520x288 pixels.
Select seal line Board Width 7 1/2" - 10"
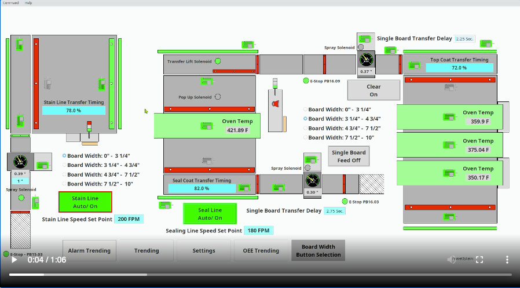point(306,138)
